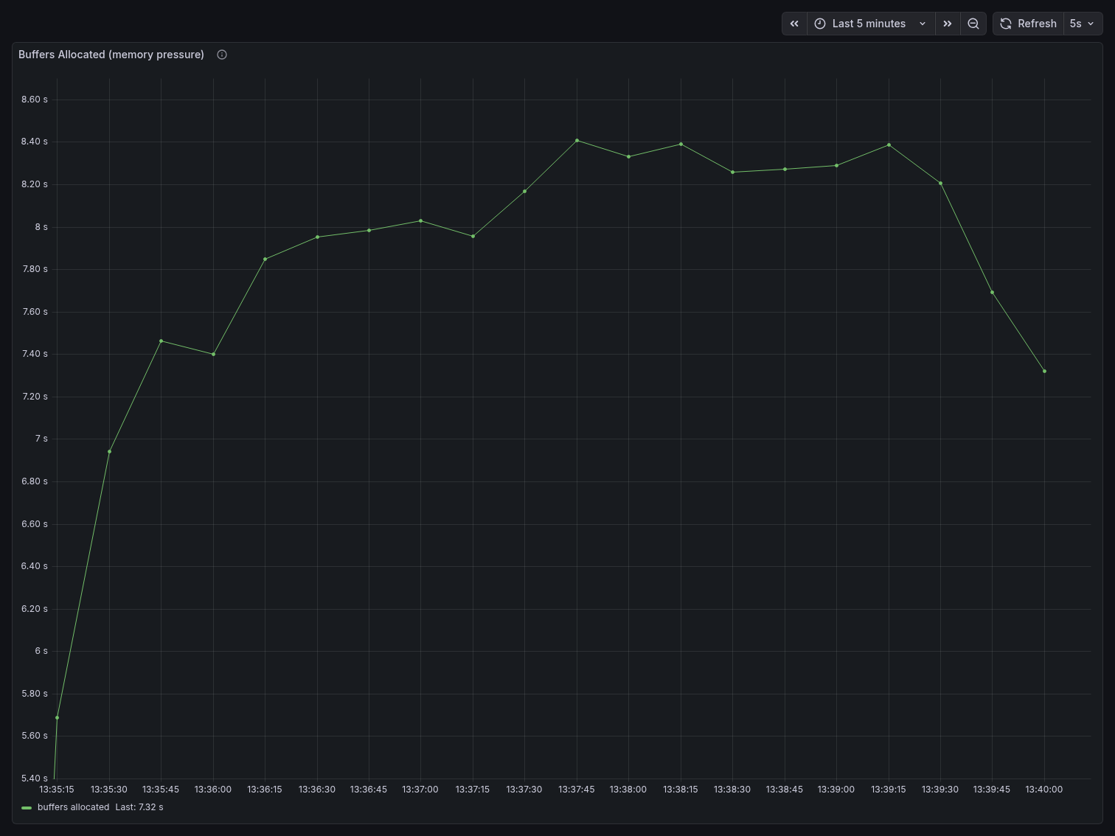Click the Refresh button
The width and height of the screenshot is (1115, 836).
click(x=1036, y=24)
